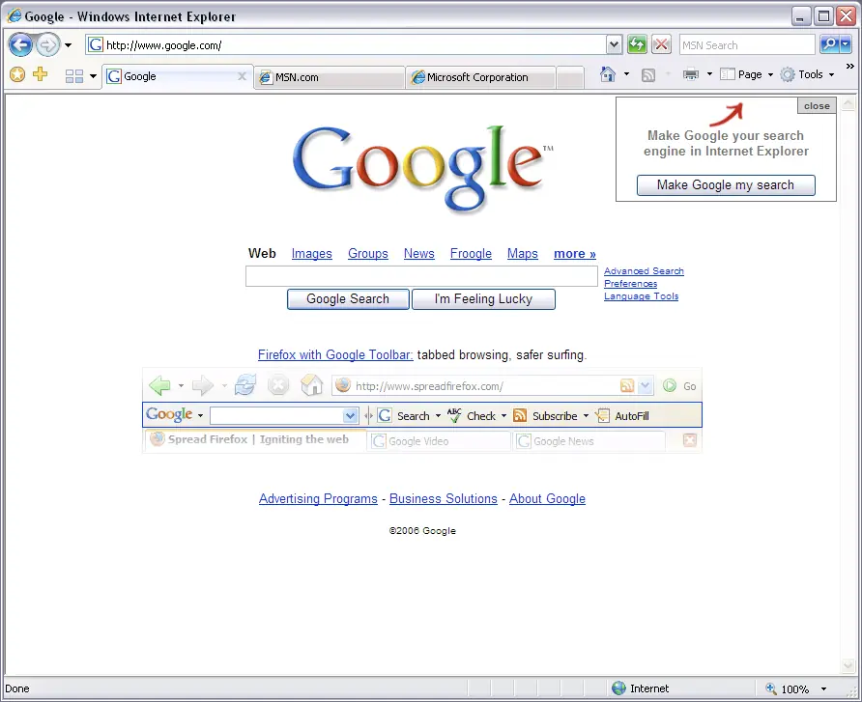Open search options dropdown next to magnifier
The height and width of the screenshot is (702, 862).
click(846, 44)
